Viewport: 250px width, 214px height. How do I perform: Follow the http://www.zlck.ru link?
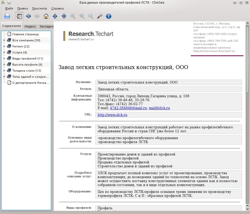[112, 115]
